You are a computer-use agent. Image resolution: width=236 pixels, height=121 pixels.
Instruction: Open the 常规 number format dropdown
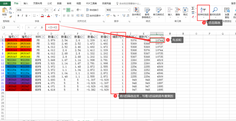click(x=129, y=10)
